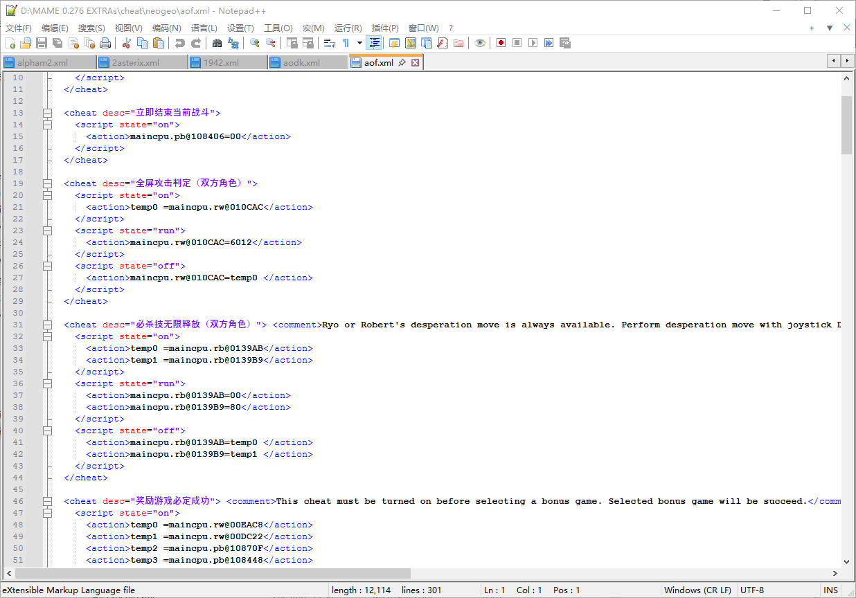856x598 pixels.
Task: Collapse cheat block at line 19
Action: click(x=47, y=183)
